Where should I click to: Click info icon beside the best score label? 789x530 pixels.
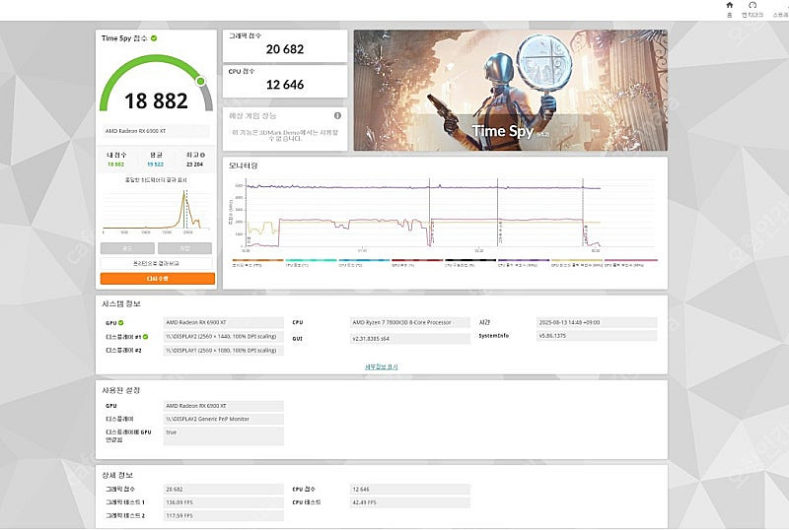coord(203,155)
